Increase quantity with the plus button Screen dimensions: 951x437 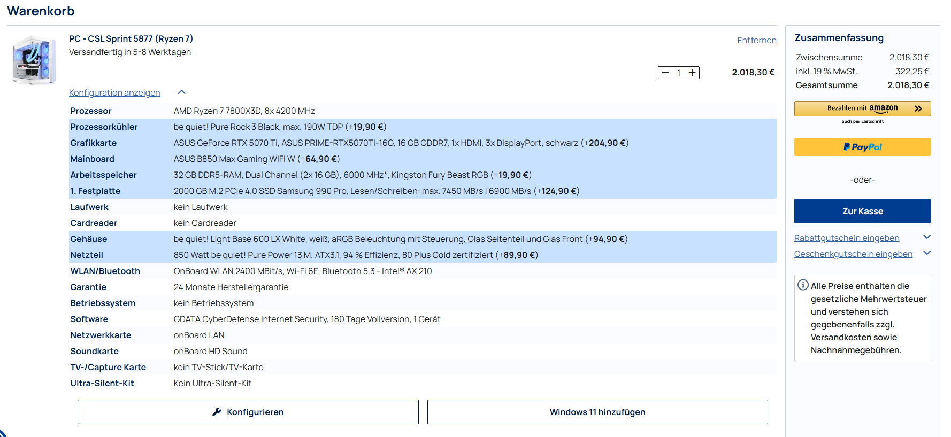pos(692,73)
